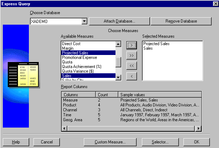Click the Report Columns scroll right arrow
Screen dimensions: 219x148
(199, 128)
